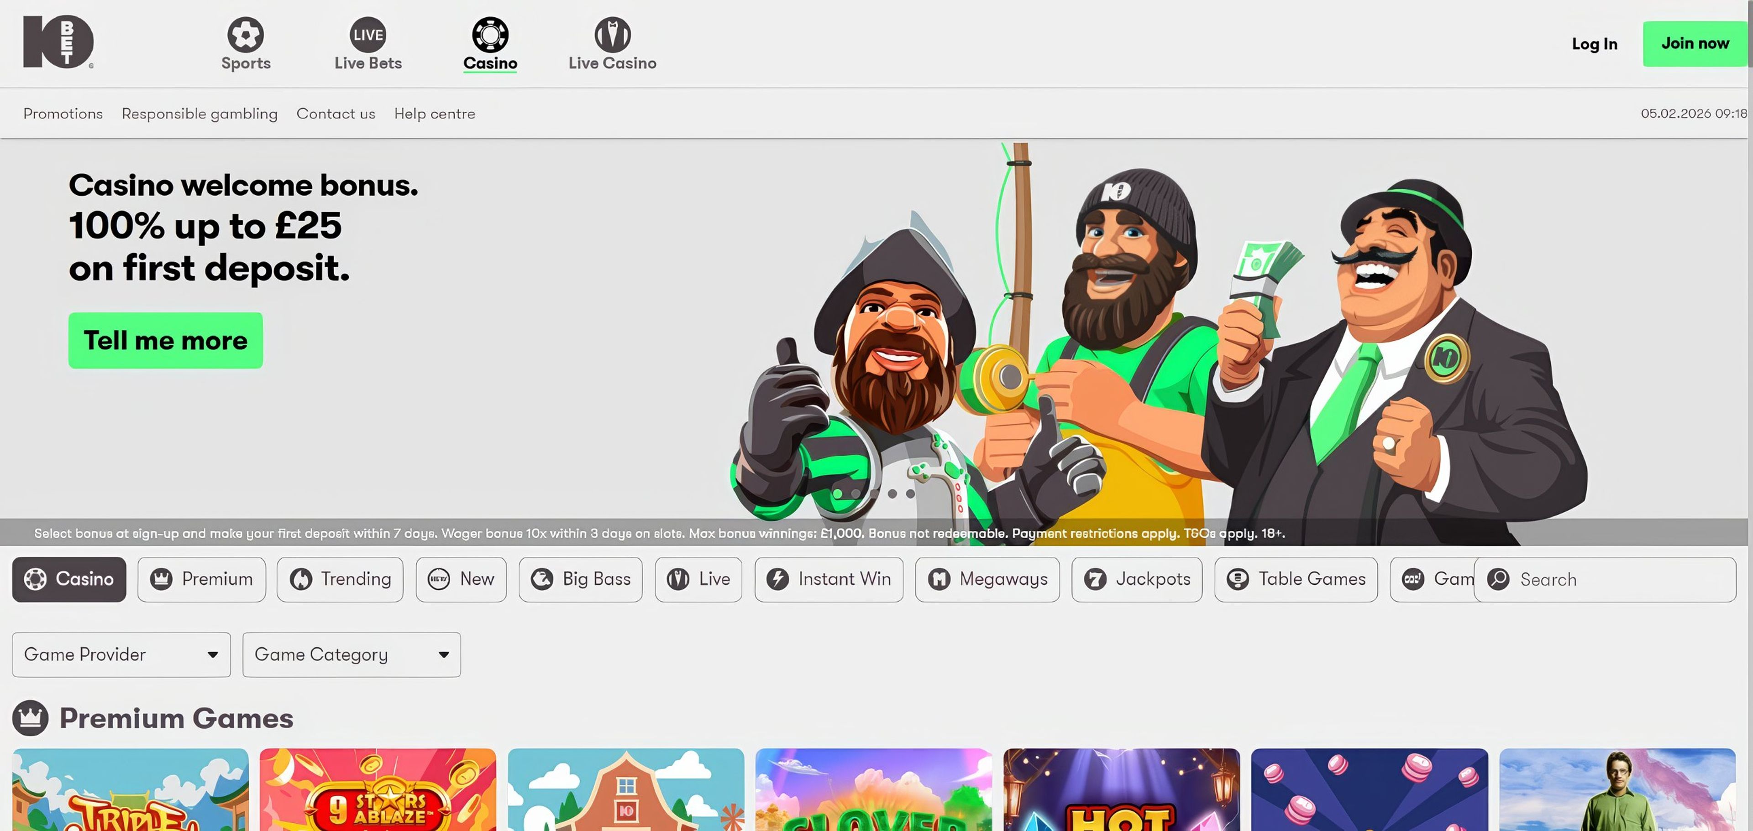Open the red barn game thumbnail
1753x831 pixels.
[625, 789]
